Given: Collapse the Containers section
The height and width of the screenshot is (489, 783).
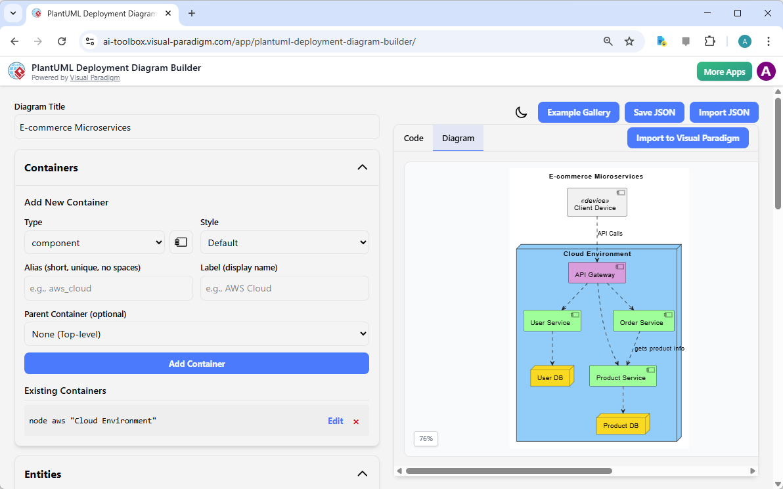Looking at the screenshot, I should pos(362,167).
